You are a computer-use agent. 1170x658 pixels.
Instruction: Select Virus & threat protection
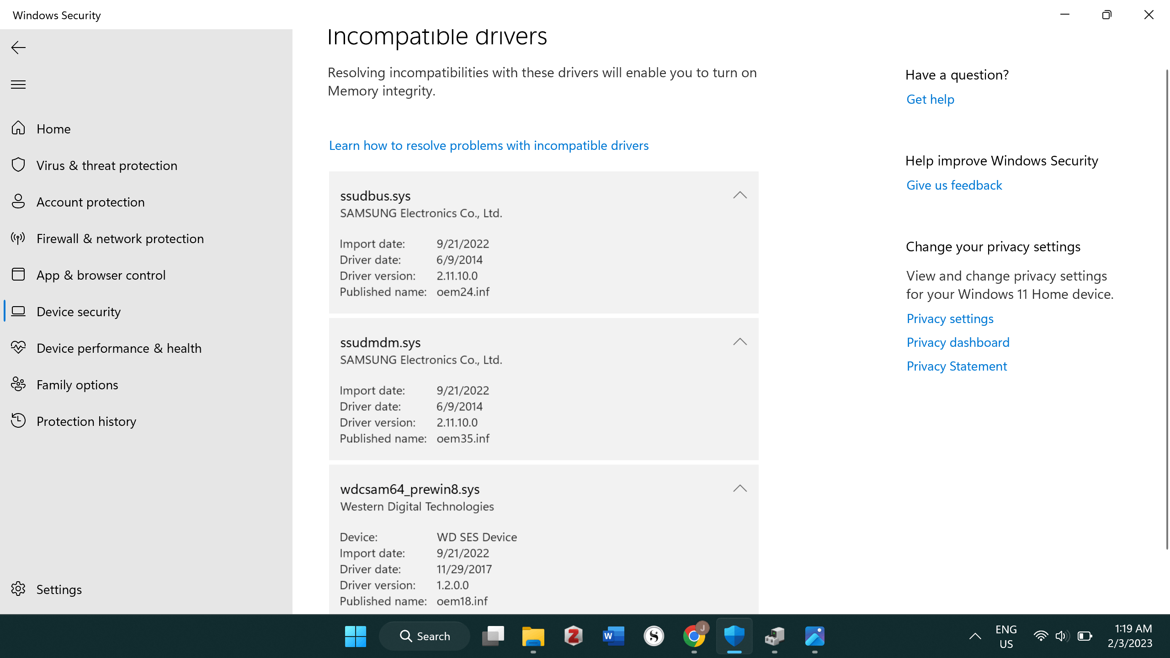(x=107, y=165)
